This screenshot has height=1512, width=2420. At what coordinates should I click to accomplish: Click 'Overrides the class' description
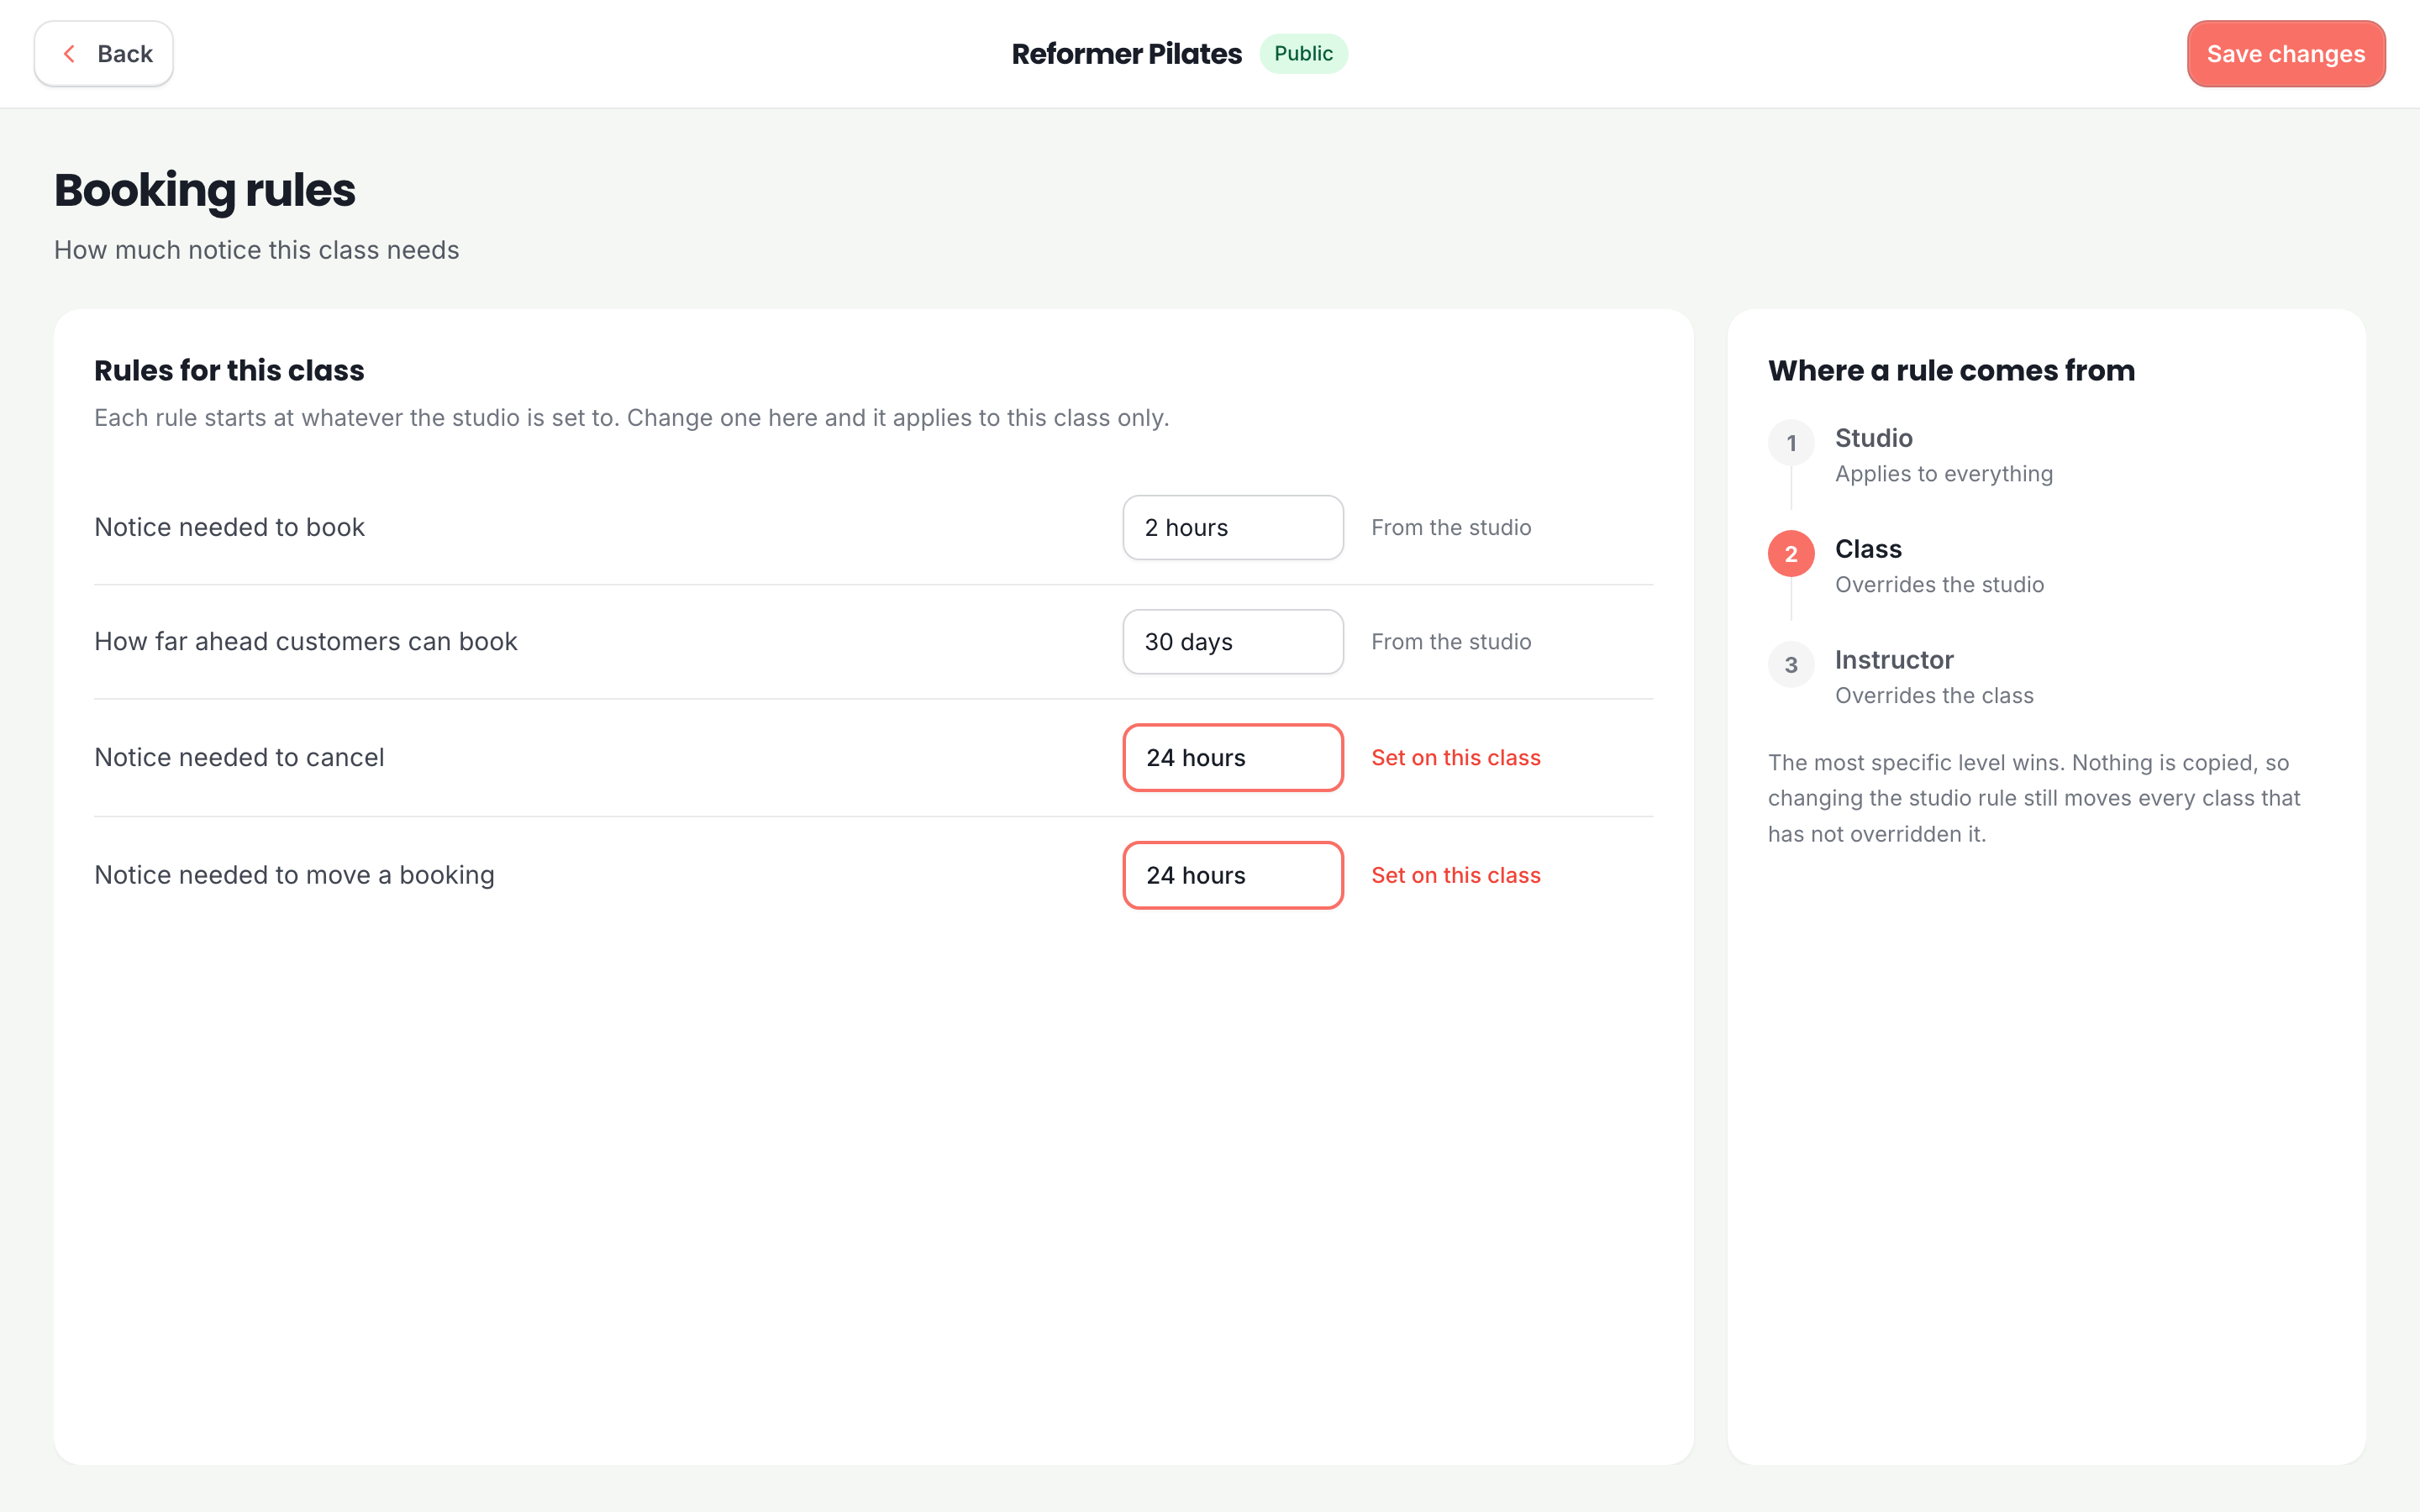1934,696
